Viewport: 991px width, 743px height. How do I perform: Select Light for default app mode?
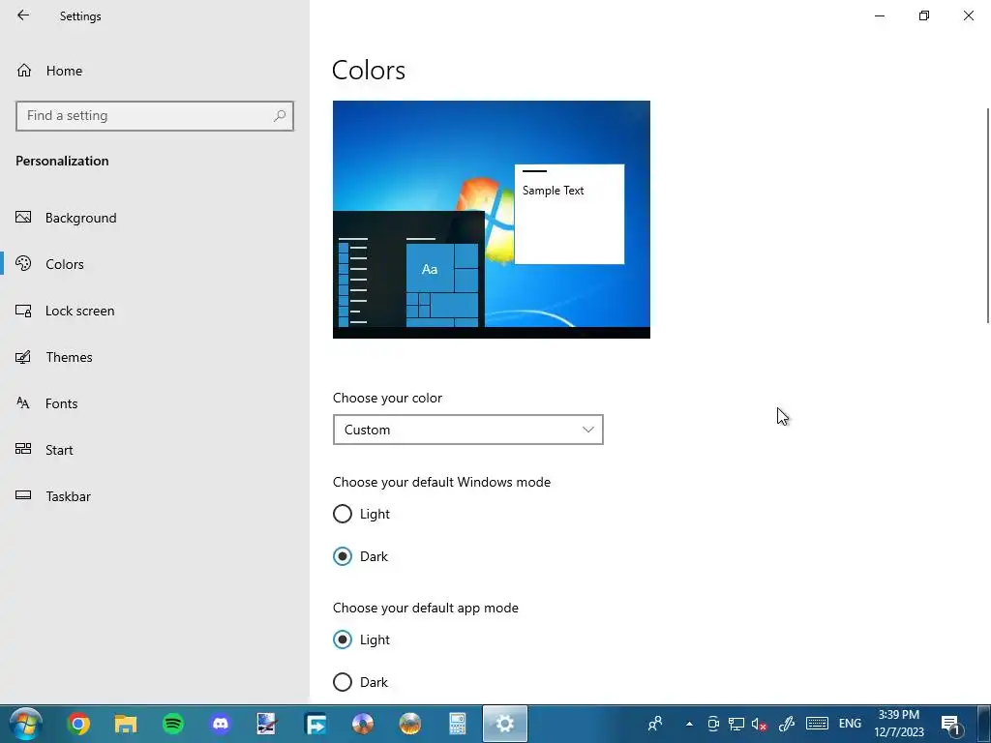point(362,639)
